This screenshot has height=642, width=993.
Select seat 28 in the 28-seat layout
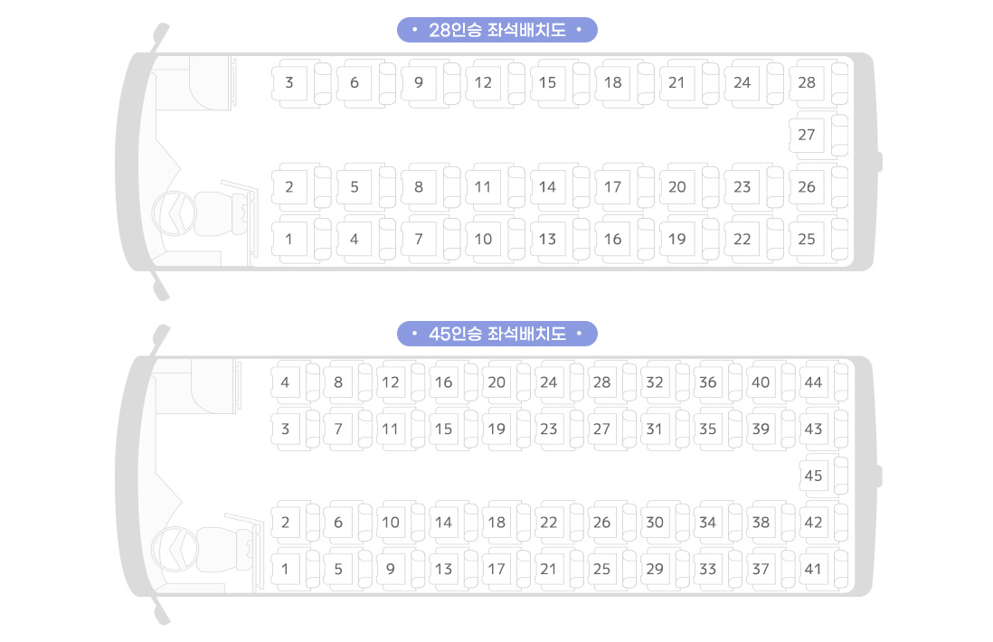(808, 83)
